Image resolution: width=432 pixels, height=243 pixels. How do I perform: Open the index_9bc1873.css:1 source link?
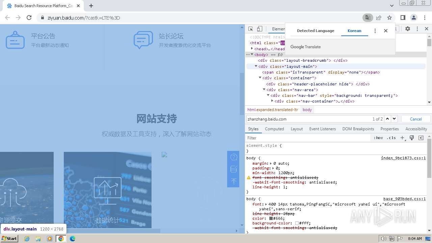(403, 158)
